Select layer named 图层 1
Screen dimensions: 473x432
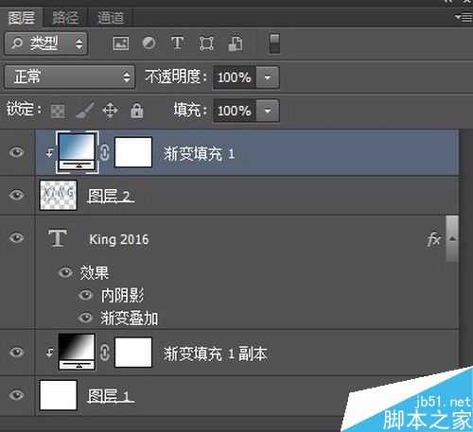[x=111, y=396]
